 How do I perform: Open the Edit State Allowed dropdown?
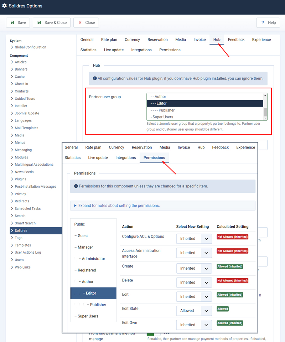tap(194, 311)
